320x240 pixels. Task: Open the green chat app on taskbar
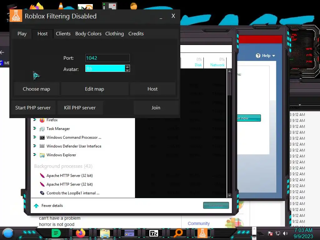click(56, 233)
